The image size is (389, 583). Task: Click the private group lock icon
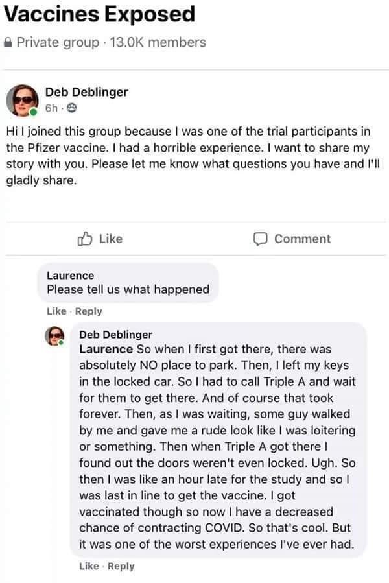[x=8, y=42]
